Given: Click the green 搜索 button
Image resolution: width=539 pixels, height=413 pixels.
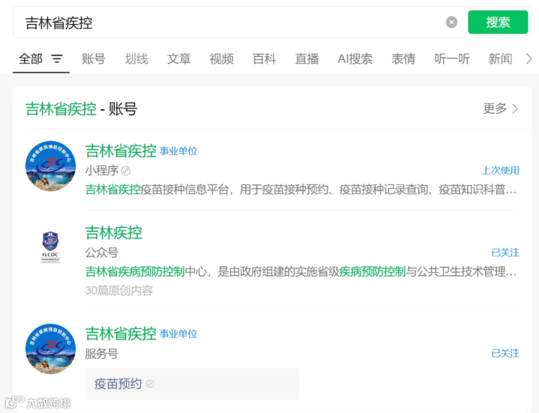Looking at the screenshot, I should 498,22.
